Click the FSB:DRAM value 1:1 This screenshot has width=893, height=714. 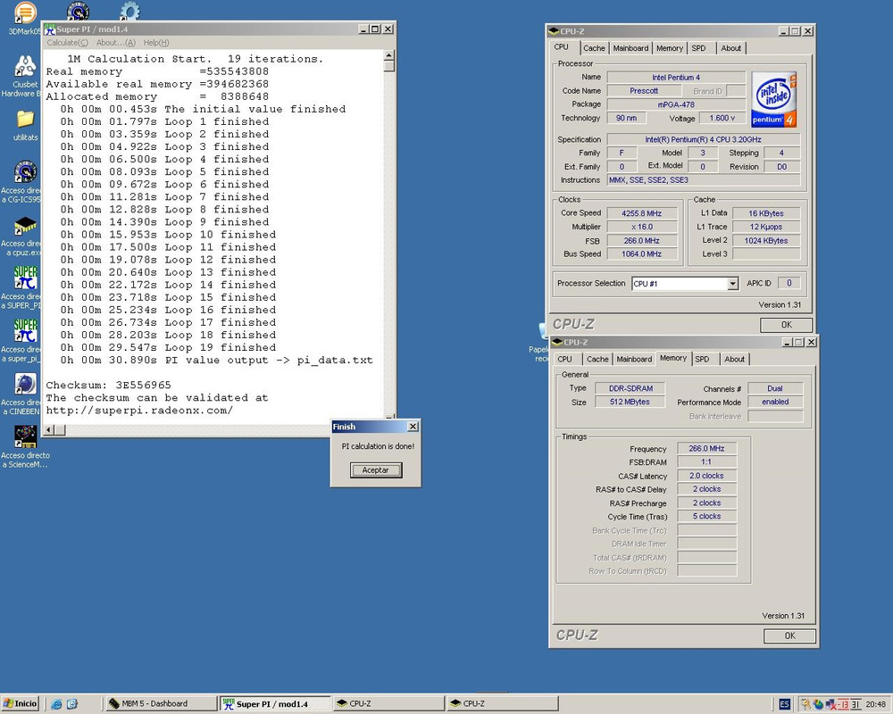[706, 461]
